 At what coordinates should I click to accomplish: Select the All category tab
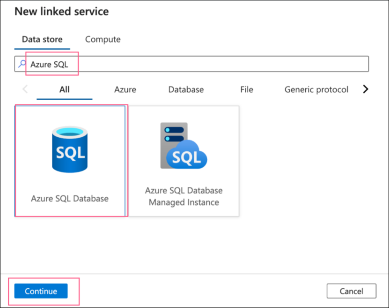click(x=65, y=89)
